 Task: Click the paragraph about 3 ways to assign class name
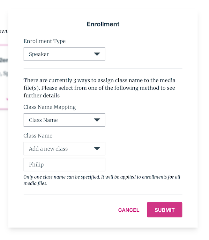[100, 88]
